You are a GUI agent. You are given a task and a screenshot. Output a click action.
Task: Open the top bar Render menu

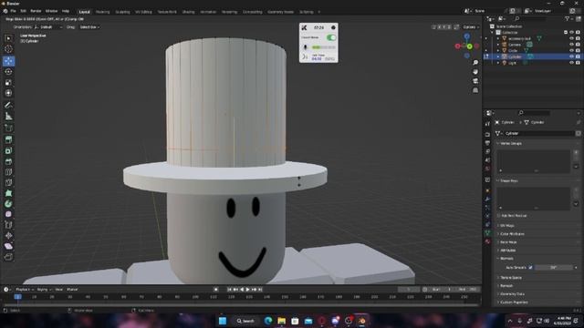pyautogui.click(x=36, y=11)
